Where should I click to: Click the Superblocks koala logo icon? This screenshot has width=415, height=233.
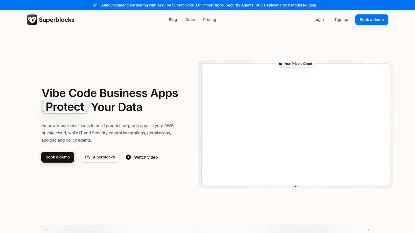click(x=32, y=20)
